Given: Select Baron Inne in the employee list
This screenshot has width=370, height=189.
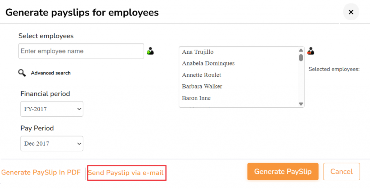Looking at the screenshot, I should point(196,98).
